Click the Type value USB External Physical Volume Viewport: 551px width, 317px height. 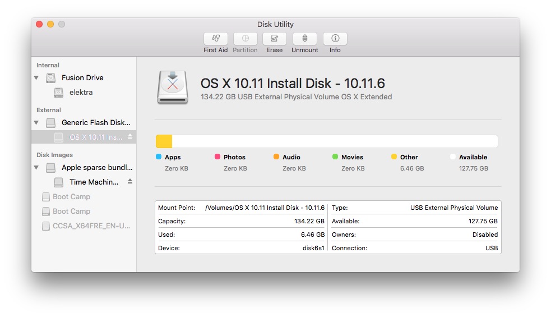[454, 208]
